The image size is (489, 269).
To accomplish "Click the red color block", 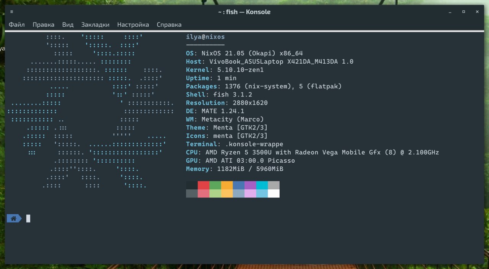I will tap(204, 185).
